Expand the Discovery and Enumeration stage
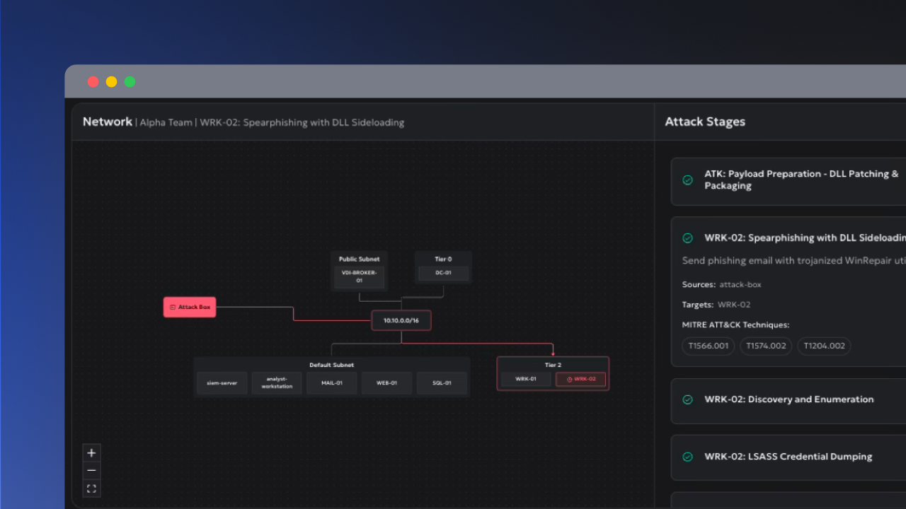The height and width of the screenshot is (509, 906). (x=789, y=400)
